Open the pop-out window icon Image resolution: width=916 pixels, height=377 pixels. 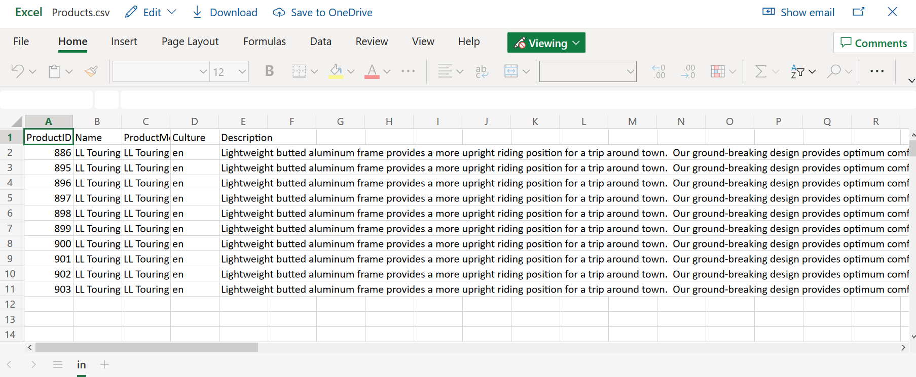(858, 12)
